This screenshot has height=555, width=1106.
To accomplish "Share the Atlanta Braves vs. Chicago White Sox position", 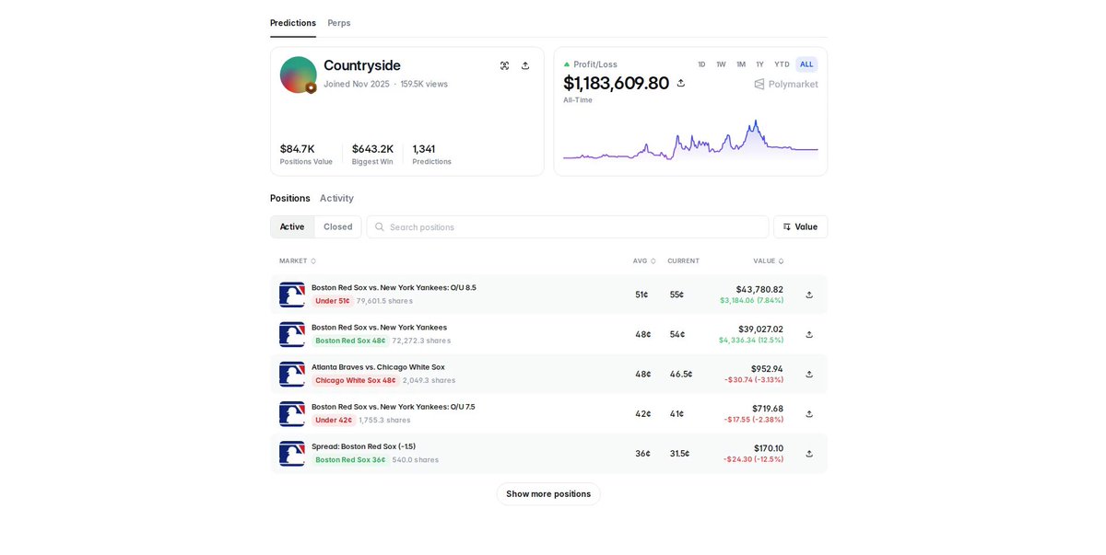I will (x=809, y=374).
